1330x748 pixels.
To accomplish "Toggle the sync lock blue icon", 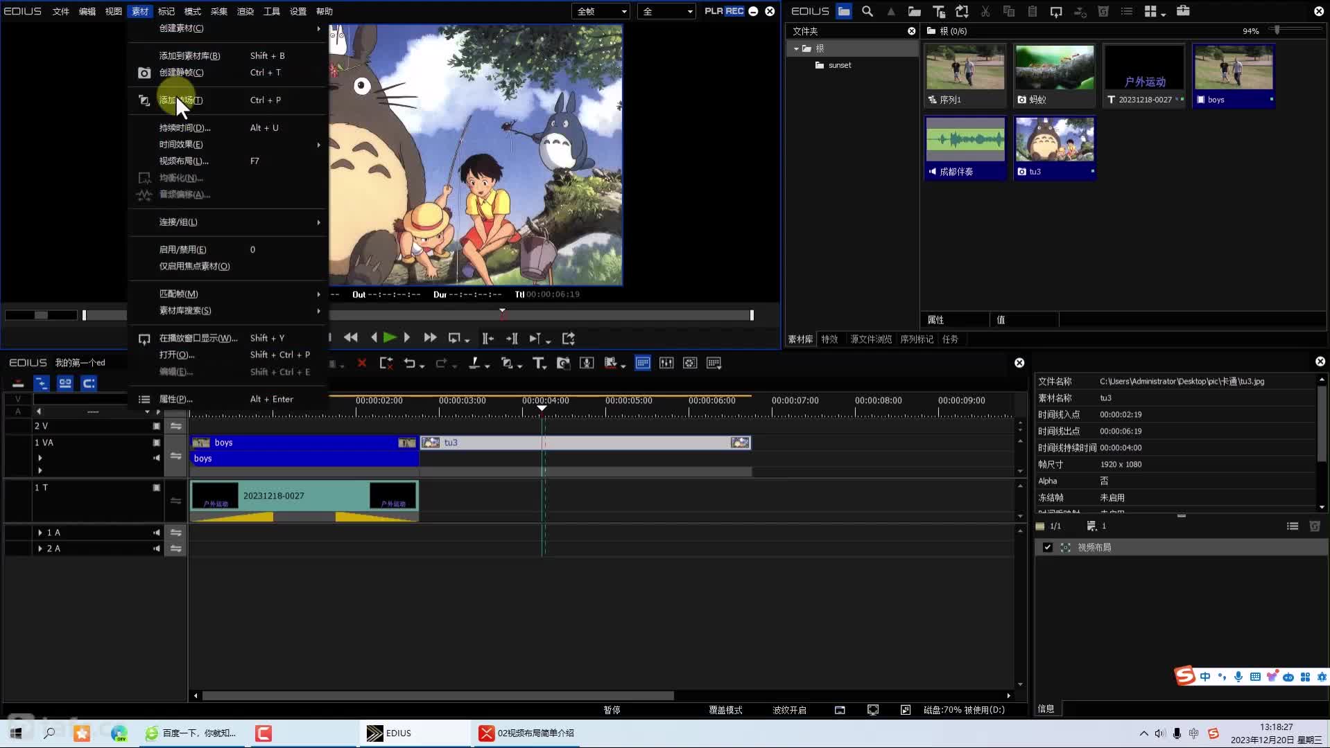I will [42, 383].
